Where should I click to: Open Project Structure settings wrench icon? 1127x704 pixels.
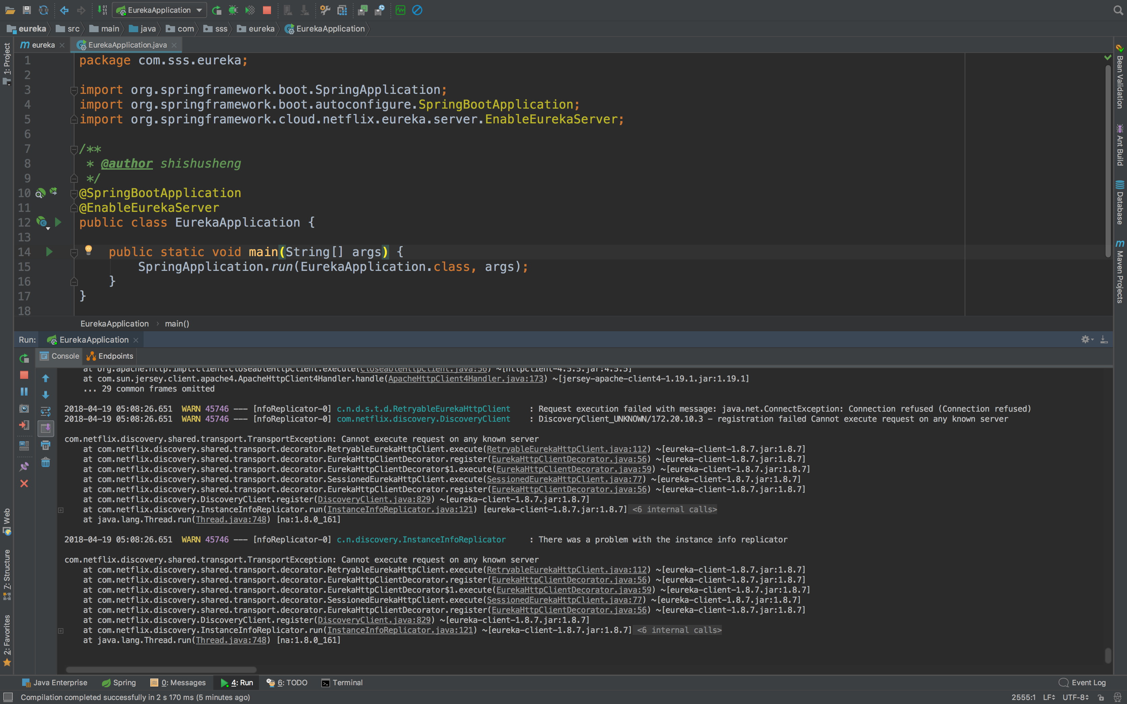click(x=325, y=10)
